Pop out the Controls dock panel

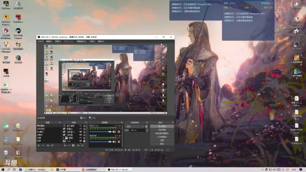(x=173, y=122)
